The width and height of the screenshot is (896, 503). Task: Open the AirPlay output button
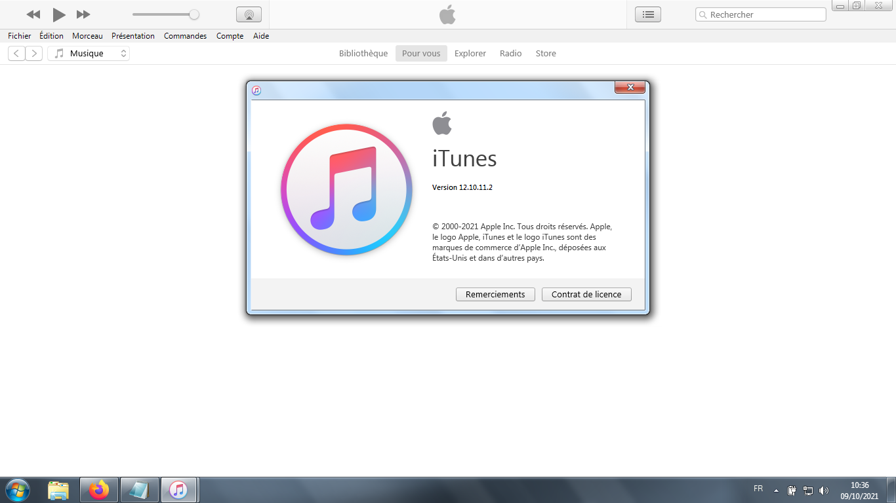coord(249,14)
